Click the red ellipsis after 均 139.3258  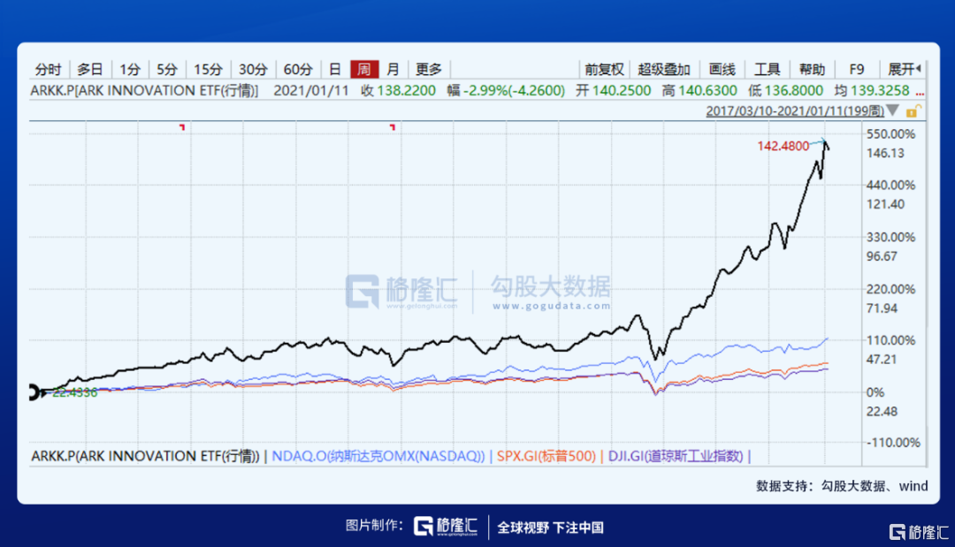point(920,93)
